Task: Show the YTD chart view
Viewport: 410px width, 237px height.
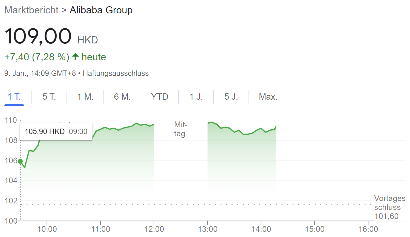Action: click(160, 97)
